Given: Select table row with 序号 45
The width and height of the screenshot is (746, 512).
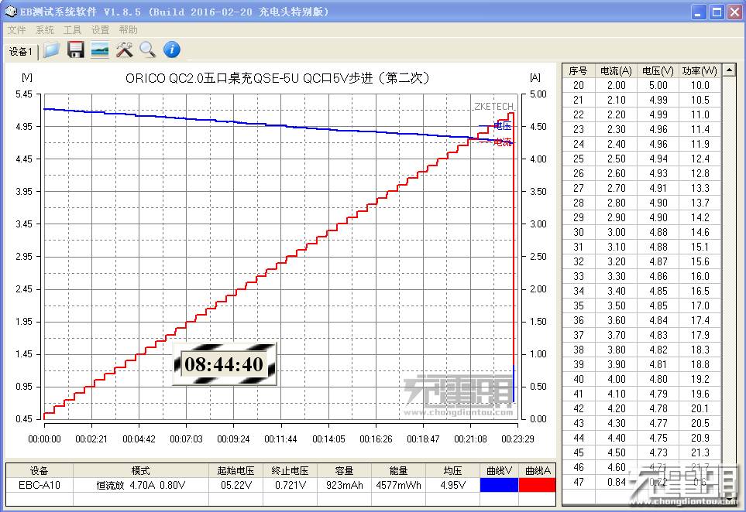Looking at the screenshot, I should [x=642, y=452].
